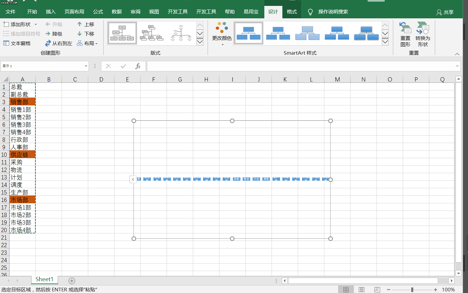
Task: Select cell A1 总裁
Action: [23, 87]
